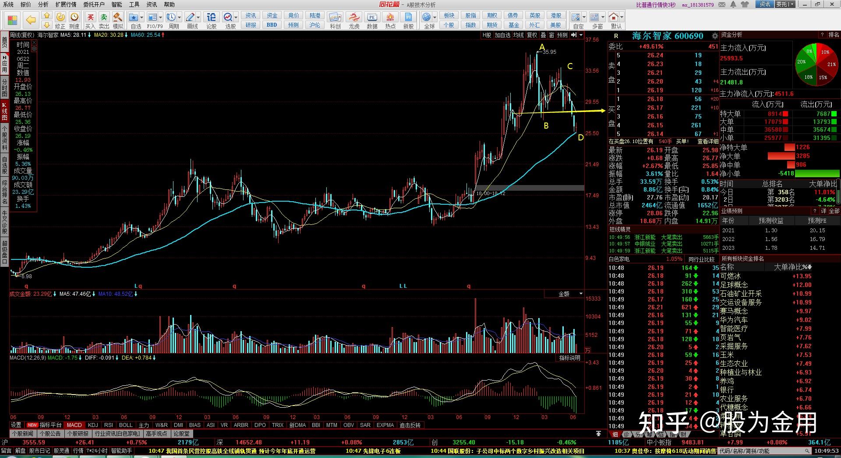The image size is (841, 458).
Task: Toggle H股 display button
Action: (x=487, y=35)
